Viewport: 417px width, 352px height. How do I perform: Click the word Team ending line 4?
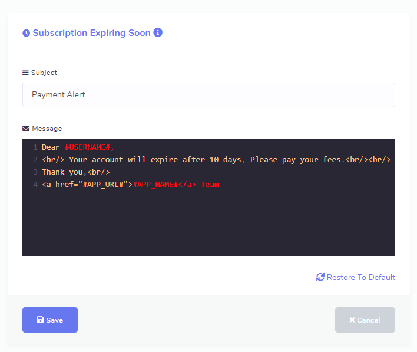pos(210,185)
